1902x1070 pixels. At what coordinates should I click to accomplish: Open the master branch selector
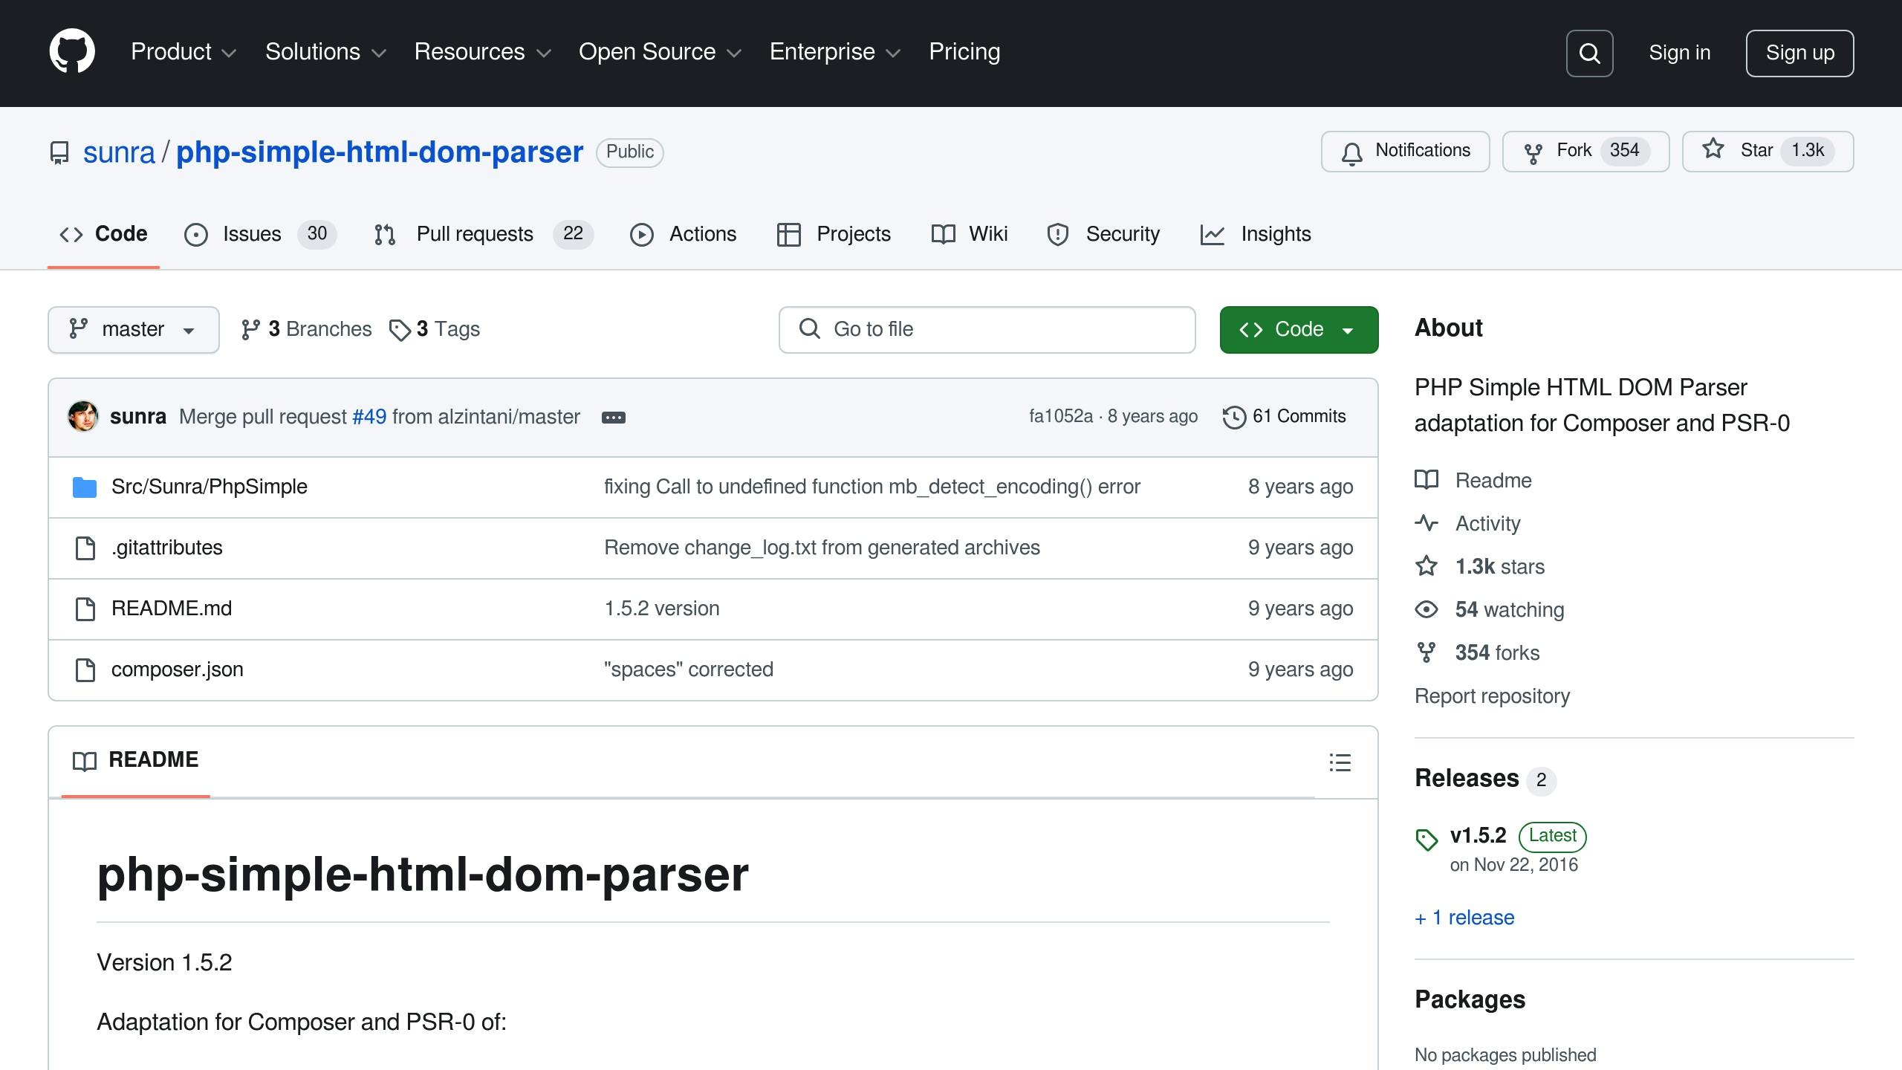pos(134,330)
